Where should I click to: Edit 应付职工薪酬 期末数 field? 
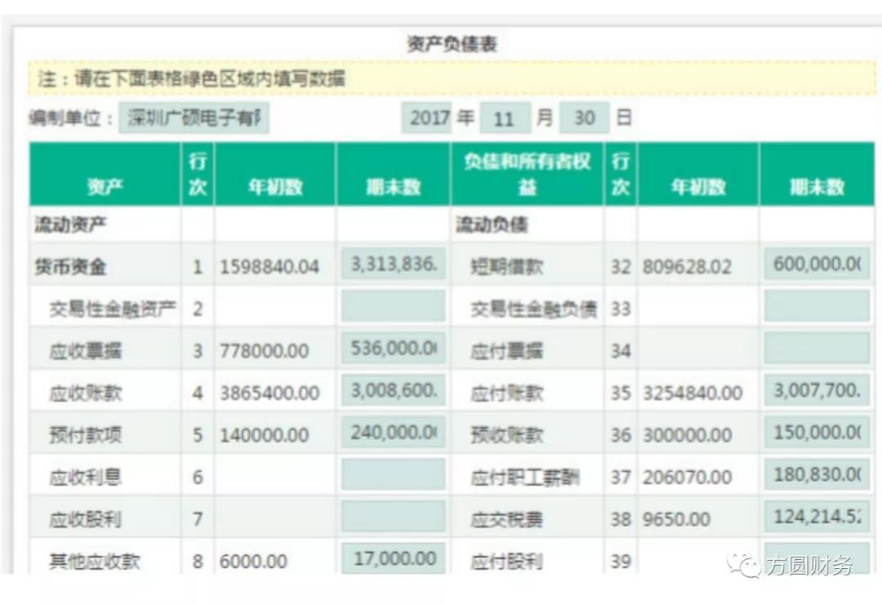(817, 475)
